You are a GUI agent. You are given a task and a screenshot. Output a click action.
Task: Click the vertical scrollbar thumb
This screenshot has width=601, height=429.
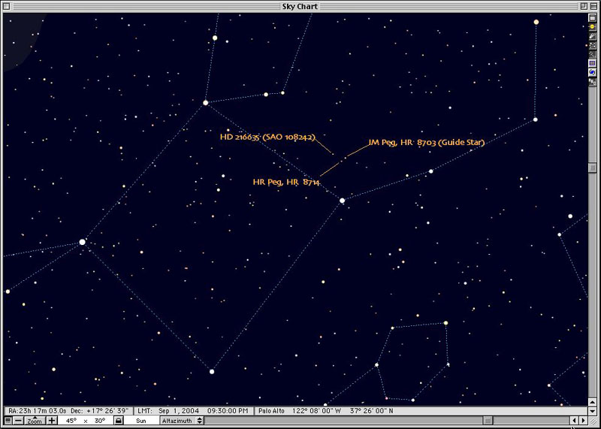point(592,168)
